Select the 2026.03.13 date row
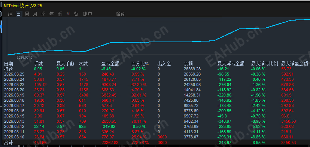 click(x=14, y=121)
